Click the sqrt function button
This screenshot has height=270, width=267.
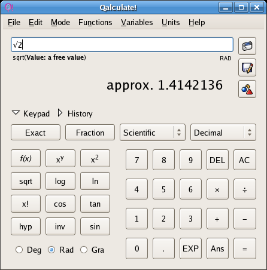click(x=26, y=181)
